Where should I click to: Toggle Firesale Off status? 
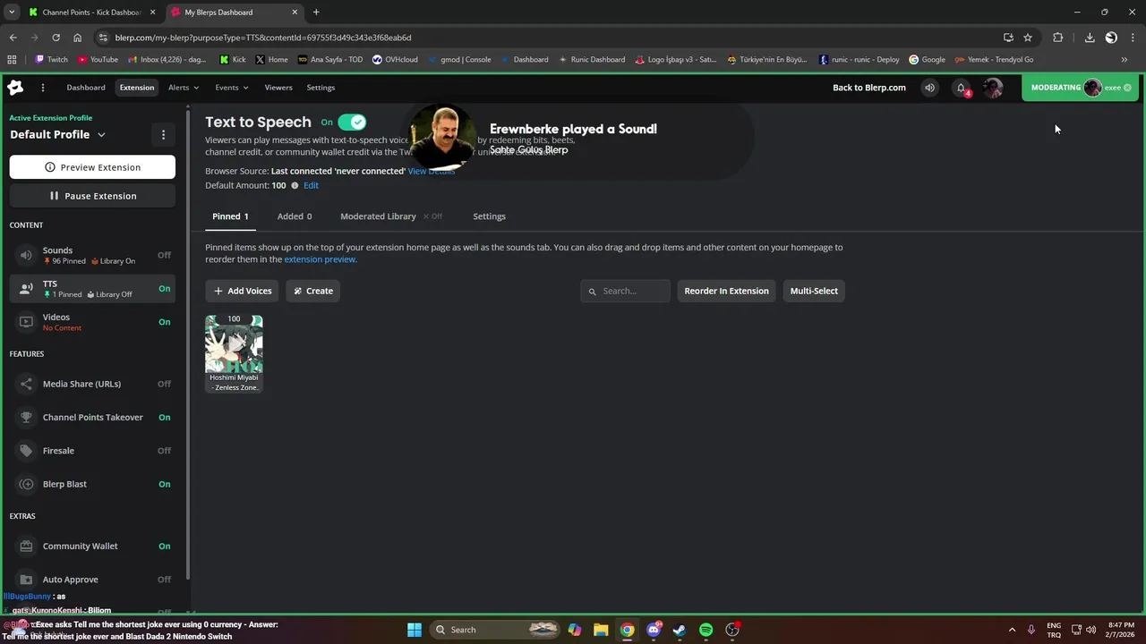click(165, 451)
